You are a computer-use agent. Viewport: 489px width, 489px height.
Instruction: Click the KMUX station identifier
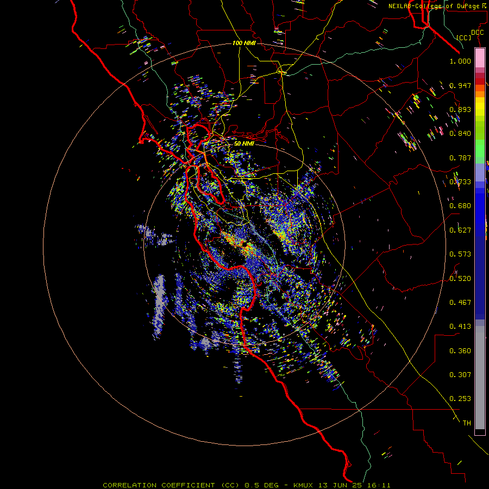[x=304, y=485]
